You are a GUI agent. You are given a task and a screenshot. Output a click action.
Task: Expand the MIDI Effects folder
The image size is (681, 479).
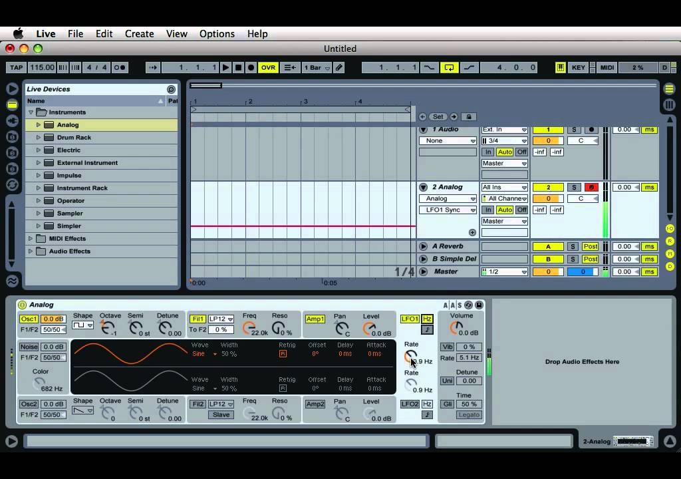[x=31, y=239]
